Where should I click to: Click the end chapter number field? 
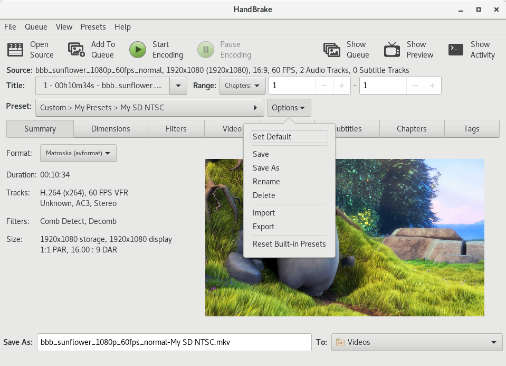(383, 86)
